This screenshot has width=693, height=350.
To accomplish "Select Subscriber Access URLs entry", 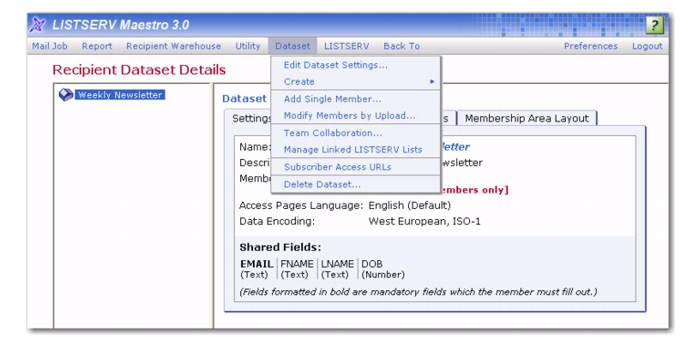I will point(356,167).
